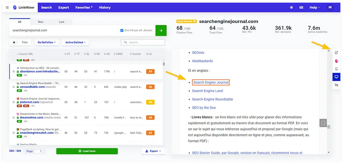Screen dimensions: 343x163
Task: Select the All tab
Action: (20, 22)
